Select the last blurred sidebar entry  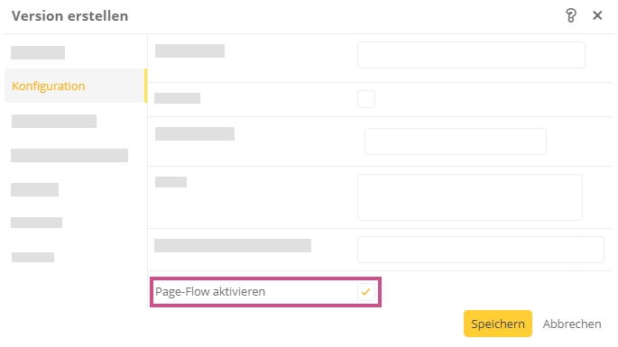(x=32, y=257)
